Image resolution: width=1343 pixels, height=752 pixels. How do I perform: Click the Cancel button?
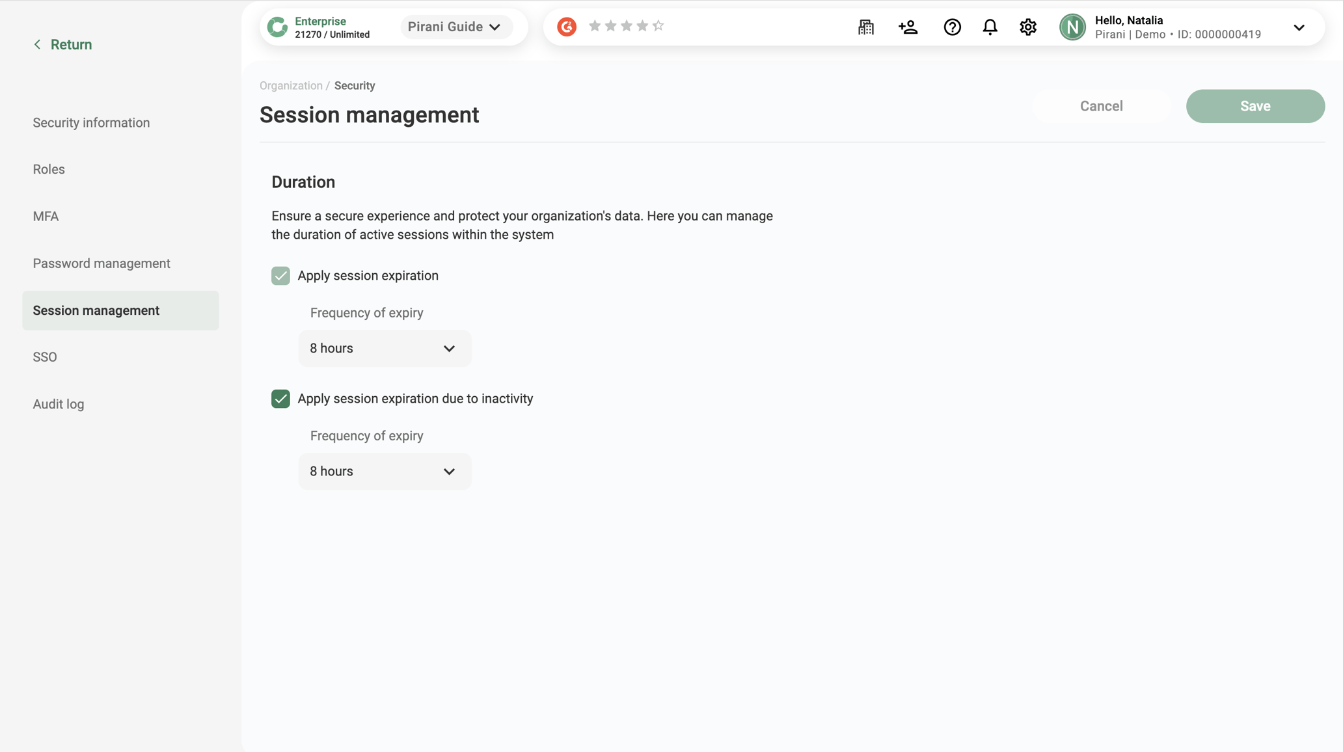(1101, 106)
